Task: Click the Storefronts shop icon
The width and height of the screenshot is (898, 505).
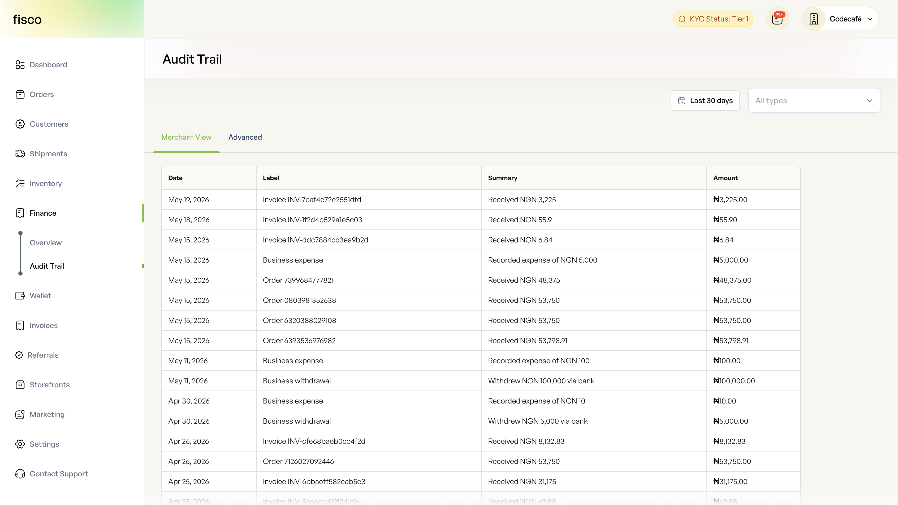Action: (x=20, y=385)
